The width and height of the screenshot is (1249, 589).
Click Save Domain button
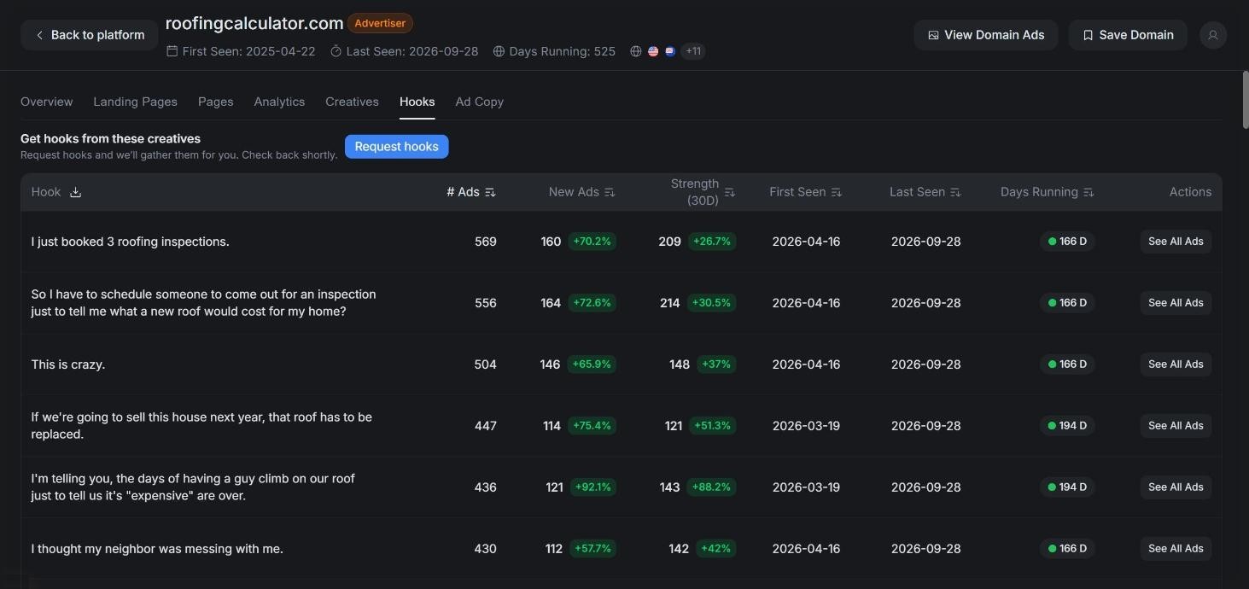[1128, 35]
